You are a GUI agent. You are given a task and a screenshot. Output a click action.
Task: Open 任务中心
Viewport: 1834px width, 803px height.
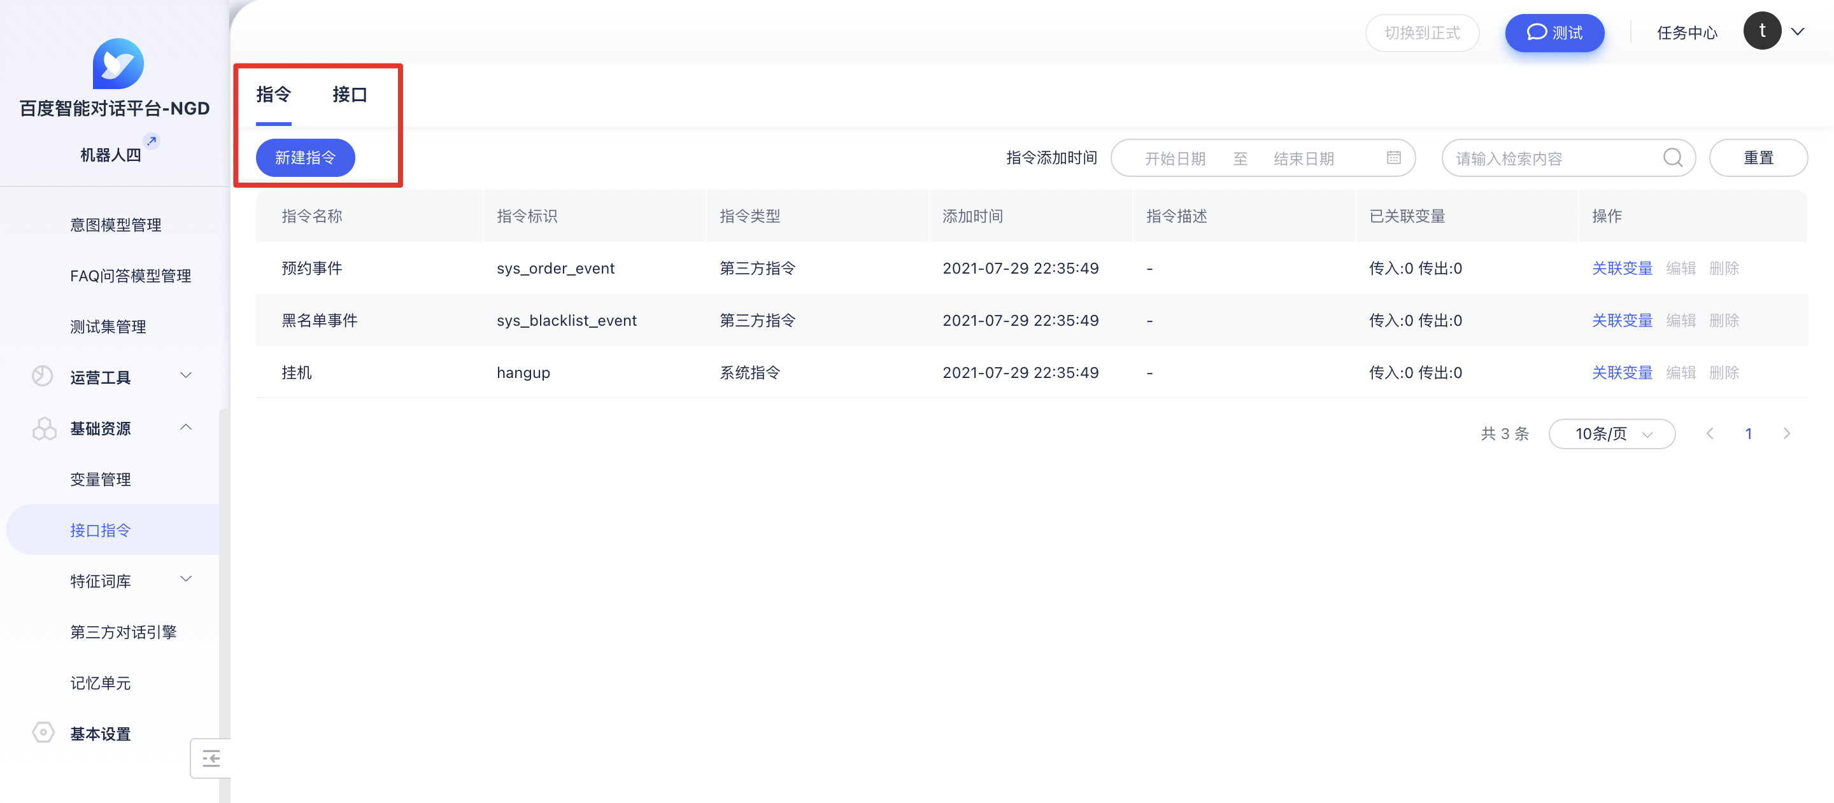point(1687,32)
